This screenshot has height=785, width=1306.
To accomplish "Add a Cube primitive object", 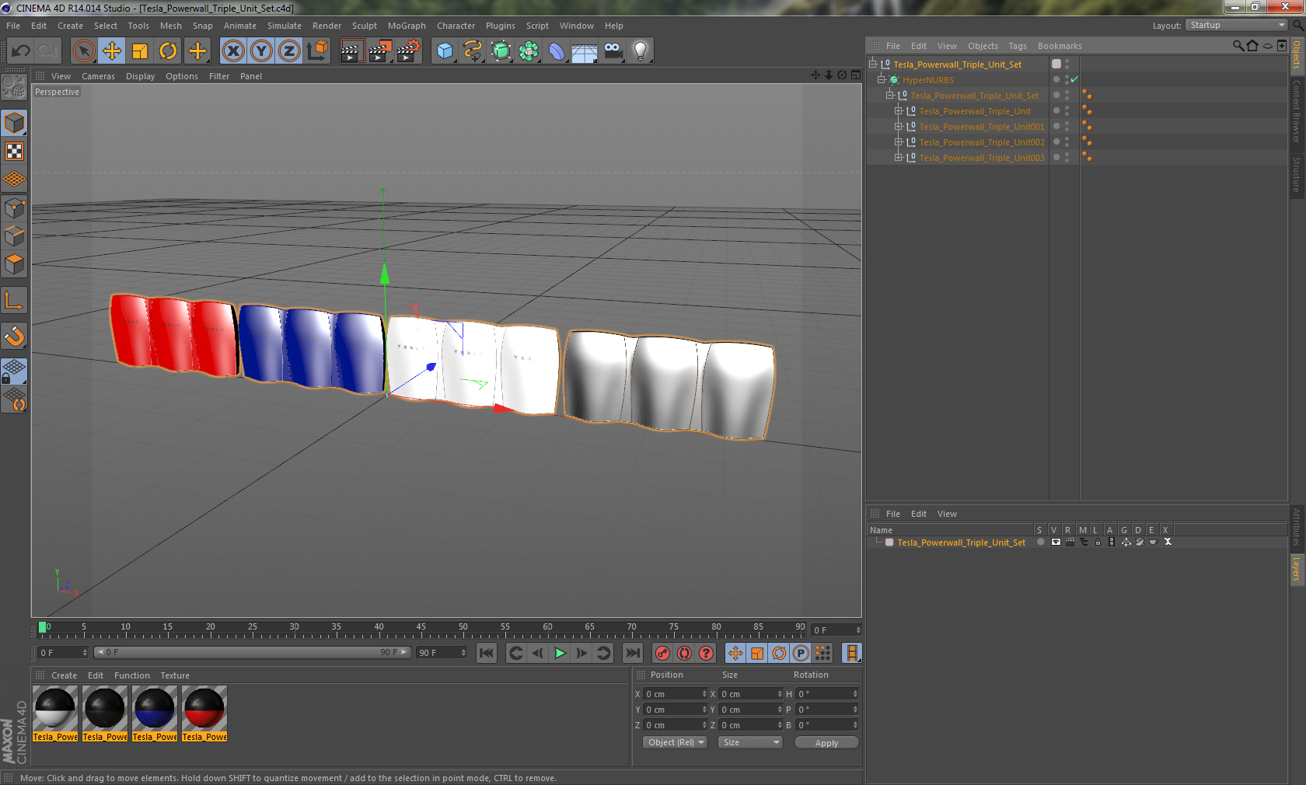I will pyautogui.click(x=445, y=51).
